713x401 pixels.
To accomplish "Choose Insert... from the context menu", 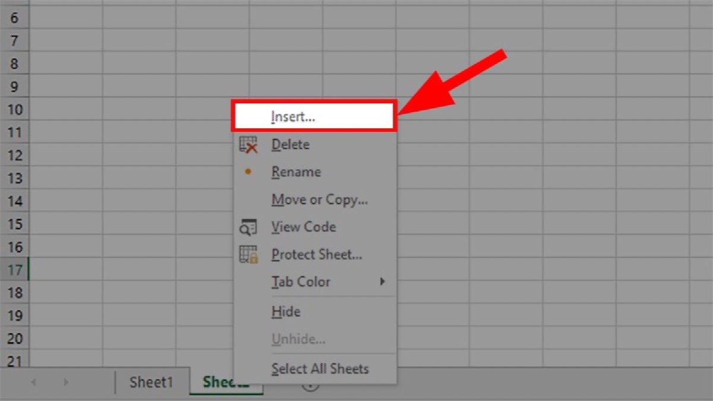I will [x=314, y=116].
